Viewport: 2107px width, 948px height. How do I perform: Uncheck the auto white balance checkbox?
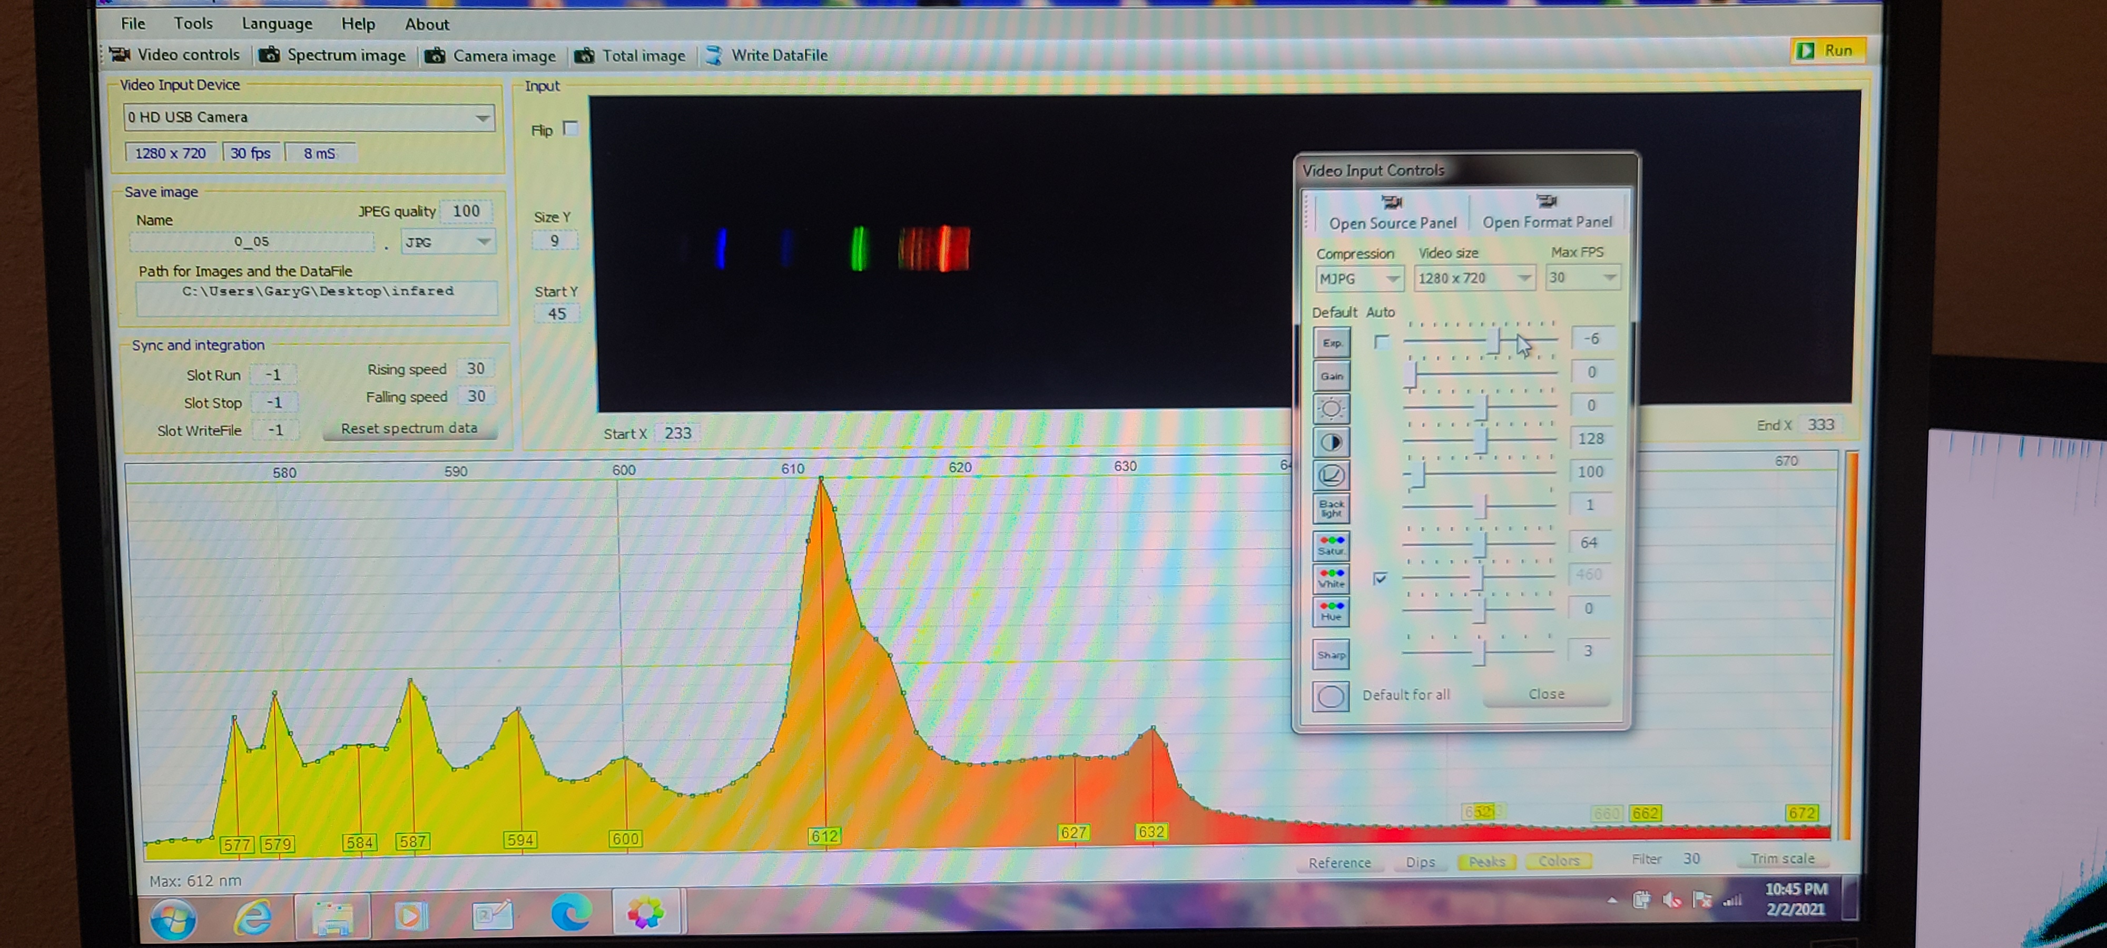click(x=1381, y=578)
